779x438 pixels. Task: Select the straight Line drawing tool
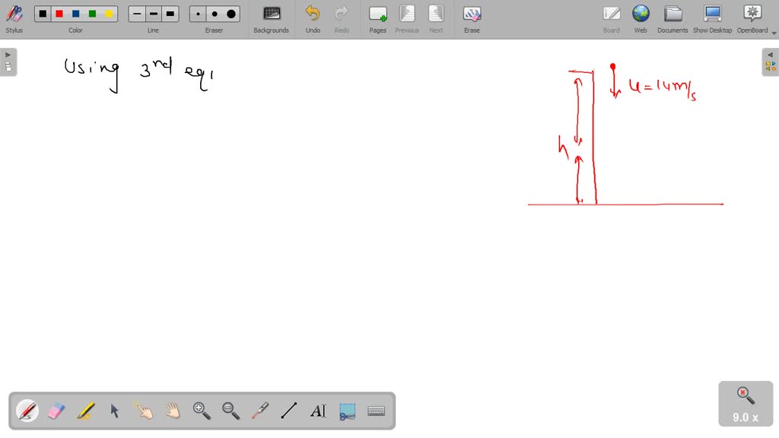pos(288,411)
